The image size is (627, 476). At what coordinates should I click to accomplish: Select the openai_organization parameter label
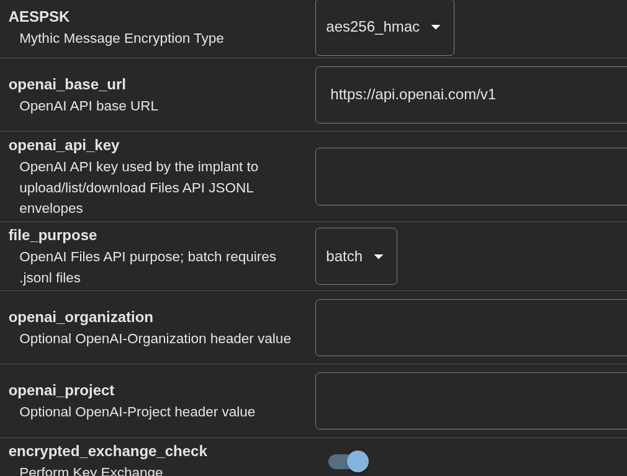[81, 317]
